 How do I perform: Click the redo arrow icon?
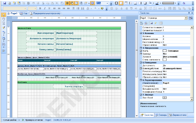coord(38,3)
